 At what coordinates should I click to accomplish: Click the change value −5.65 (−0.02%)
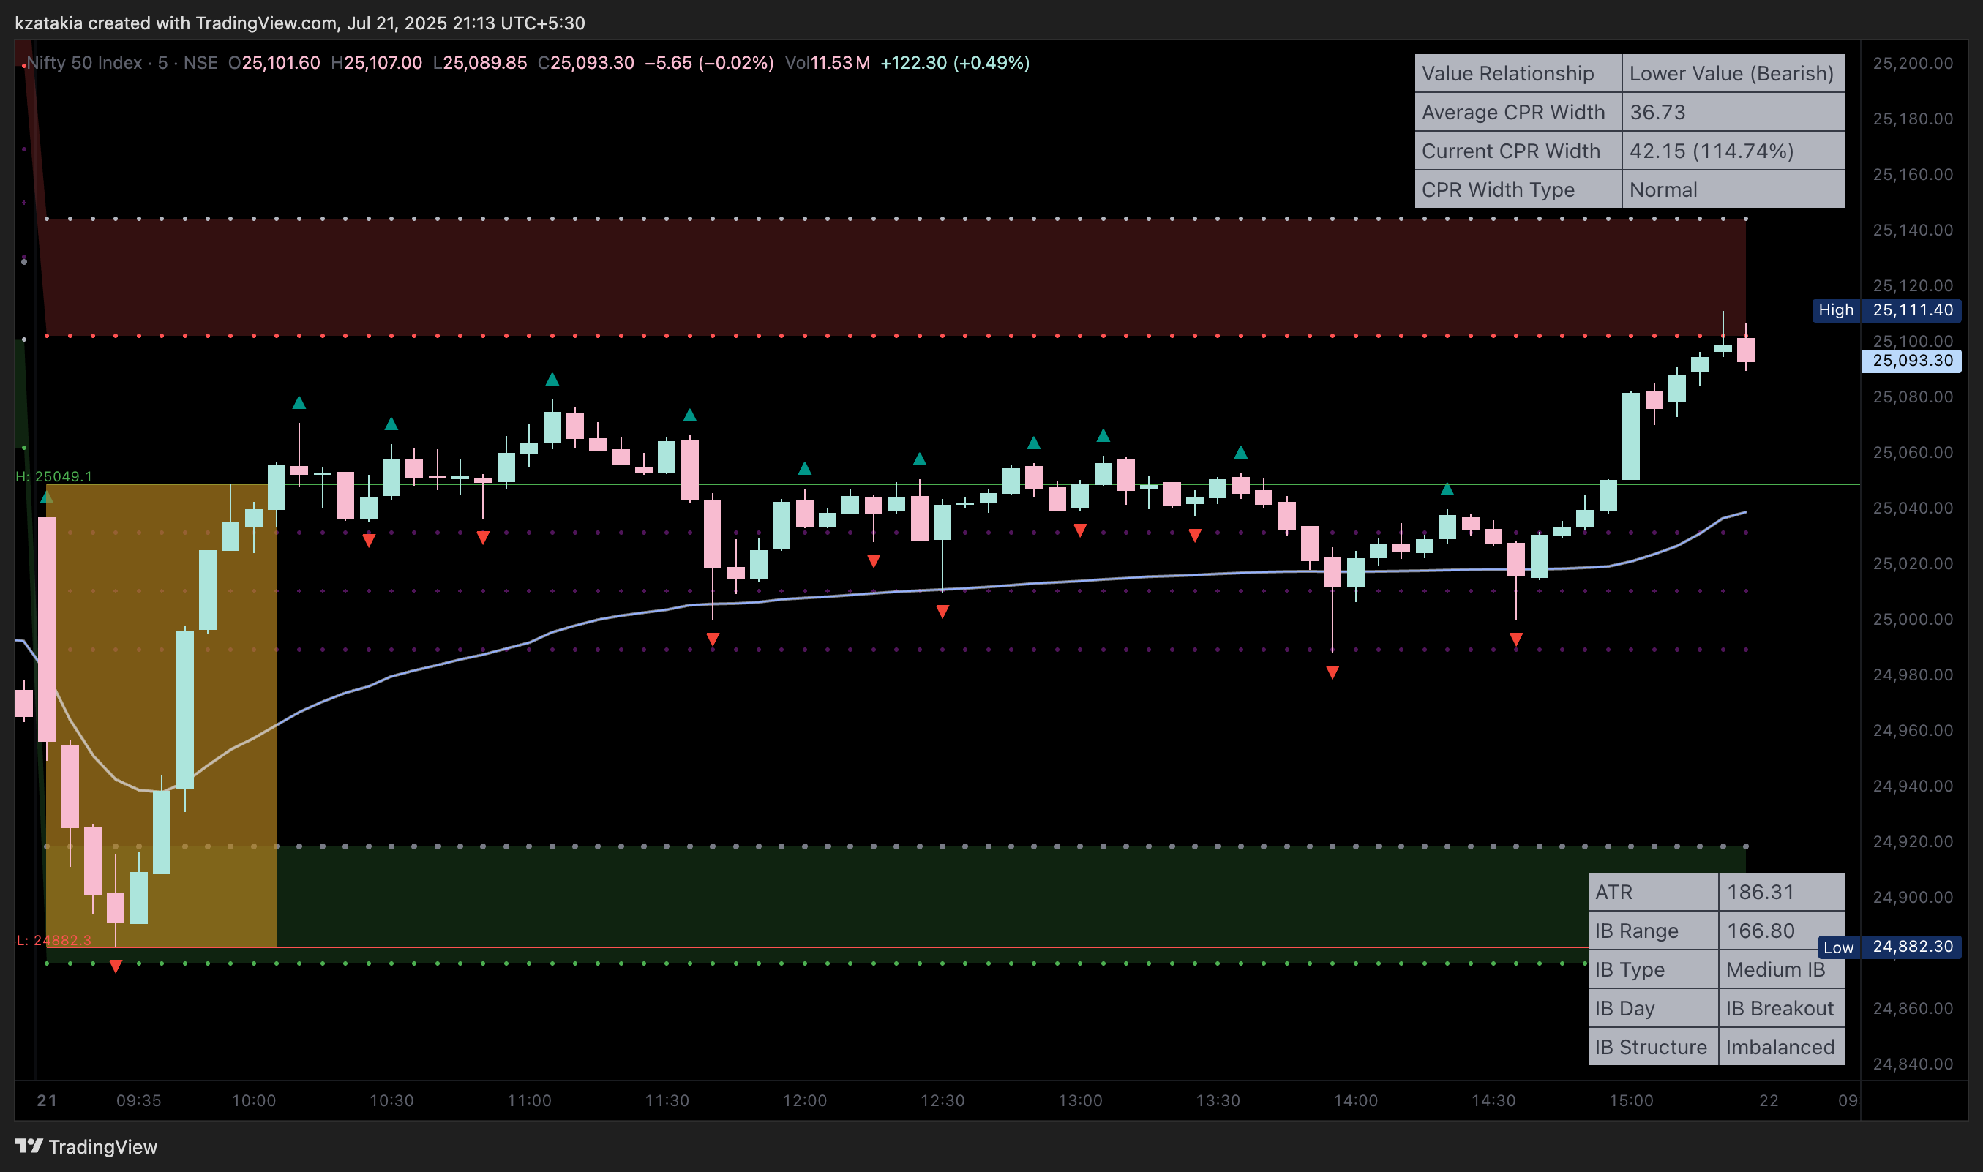point(709,62)
